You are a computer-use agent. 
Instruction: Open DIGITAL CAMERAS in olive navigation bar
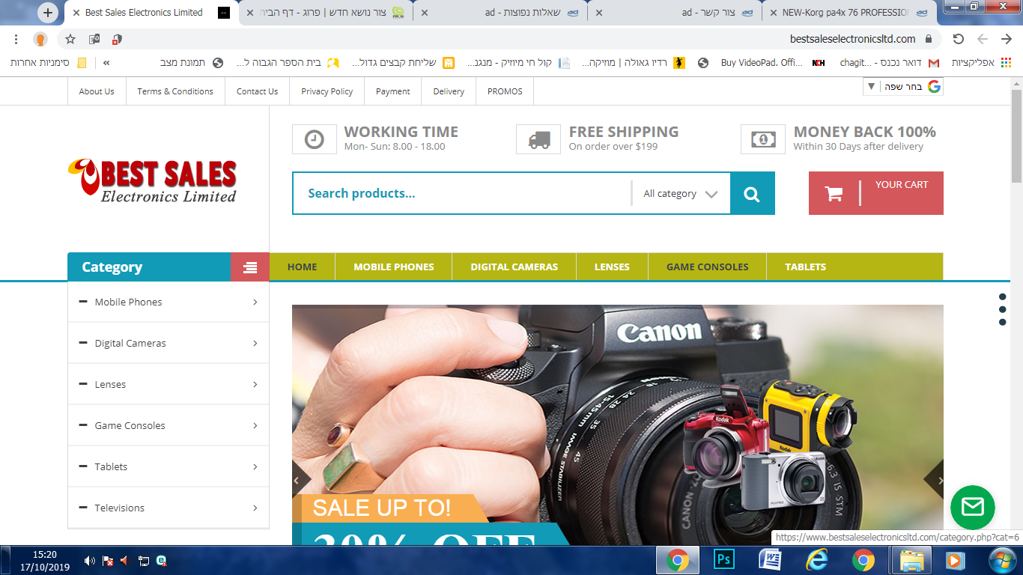514,267
